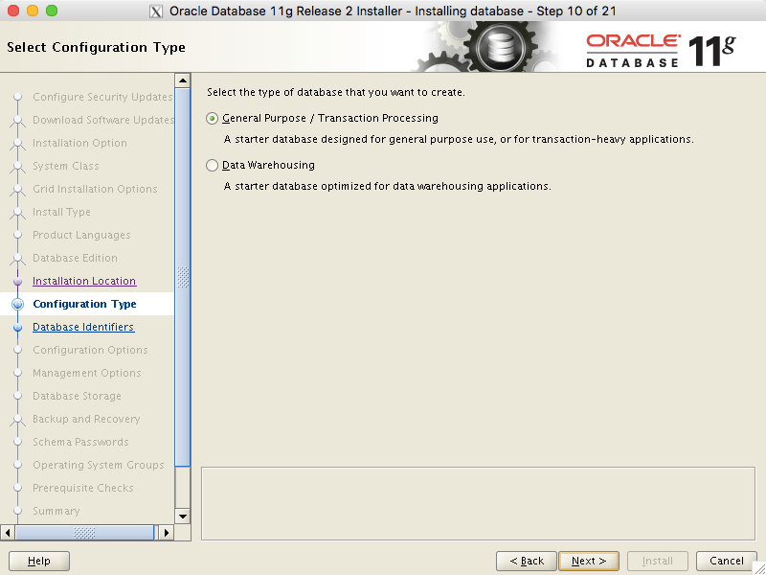Open the Database Identifiers step link
The height and width of the screenshot is (575, 766).
[x=82, y=327]
